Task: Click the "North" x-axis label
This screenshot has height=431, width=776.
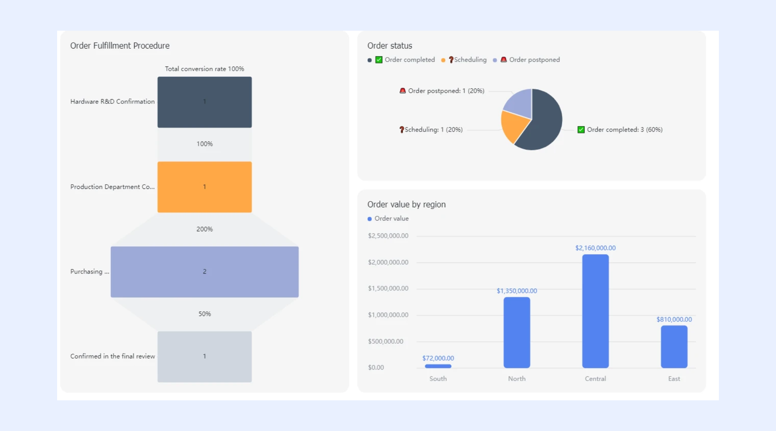Action: [517, 379]
